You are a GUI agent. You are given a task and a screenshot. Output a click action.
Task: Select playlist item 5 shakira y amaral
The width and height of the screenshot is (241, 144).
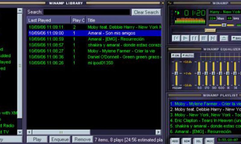pos(205,126)
